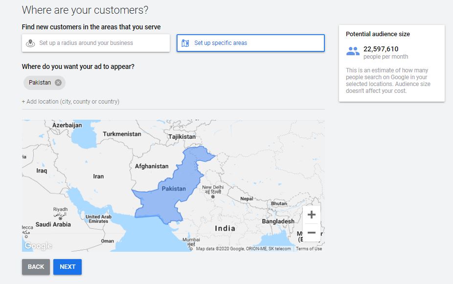The width and height of the screenshot is (453, 284).
Task: Click the 22,597,610 audience size figure
Action: 381,49
